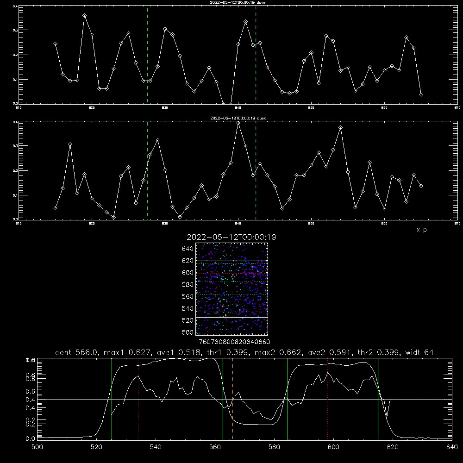Image resolution: width=463 pixels, height=463 pixels.
Task: Click the image y-axis label 580
Action: (188, 285)
